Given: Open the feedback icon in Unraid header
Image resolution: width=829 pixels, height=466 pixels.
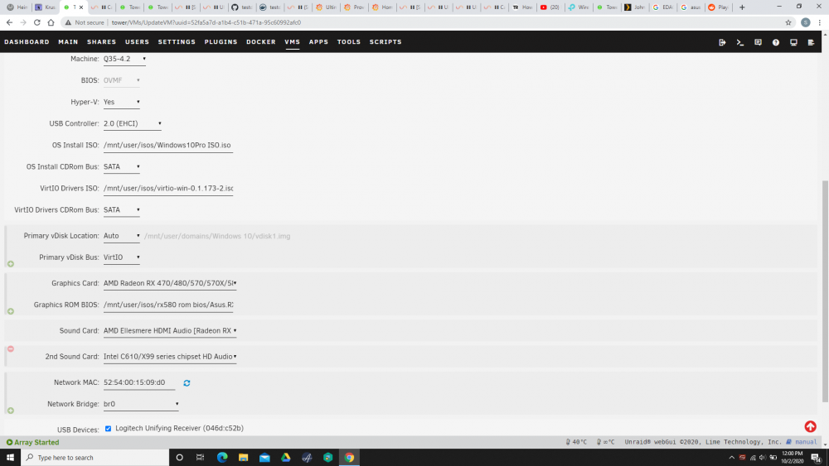Looking at the screenshot, I should [759, 42].
